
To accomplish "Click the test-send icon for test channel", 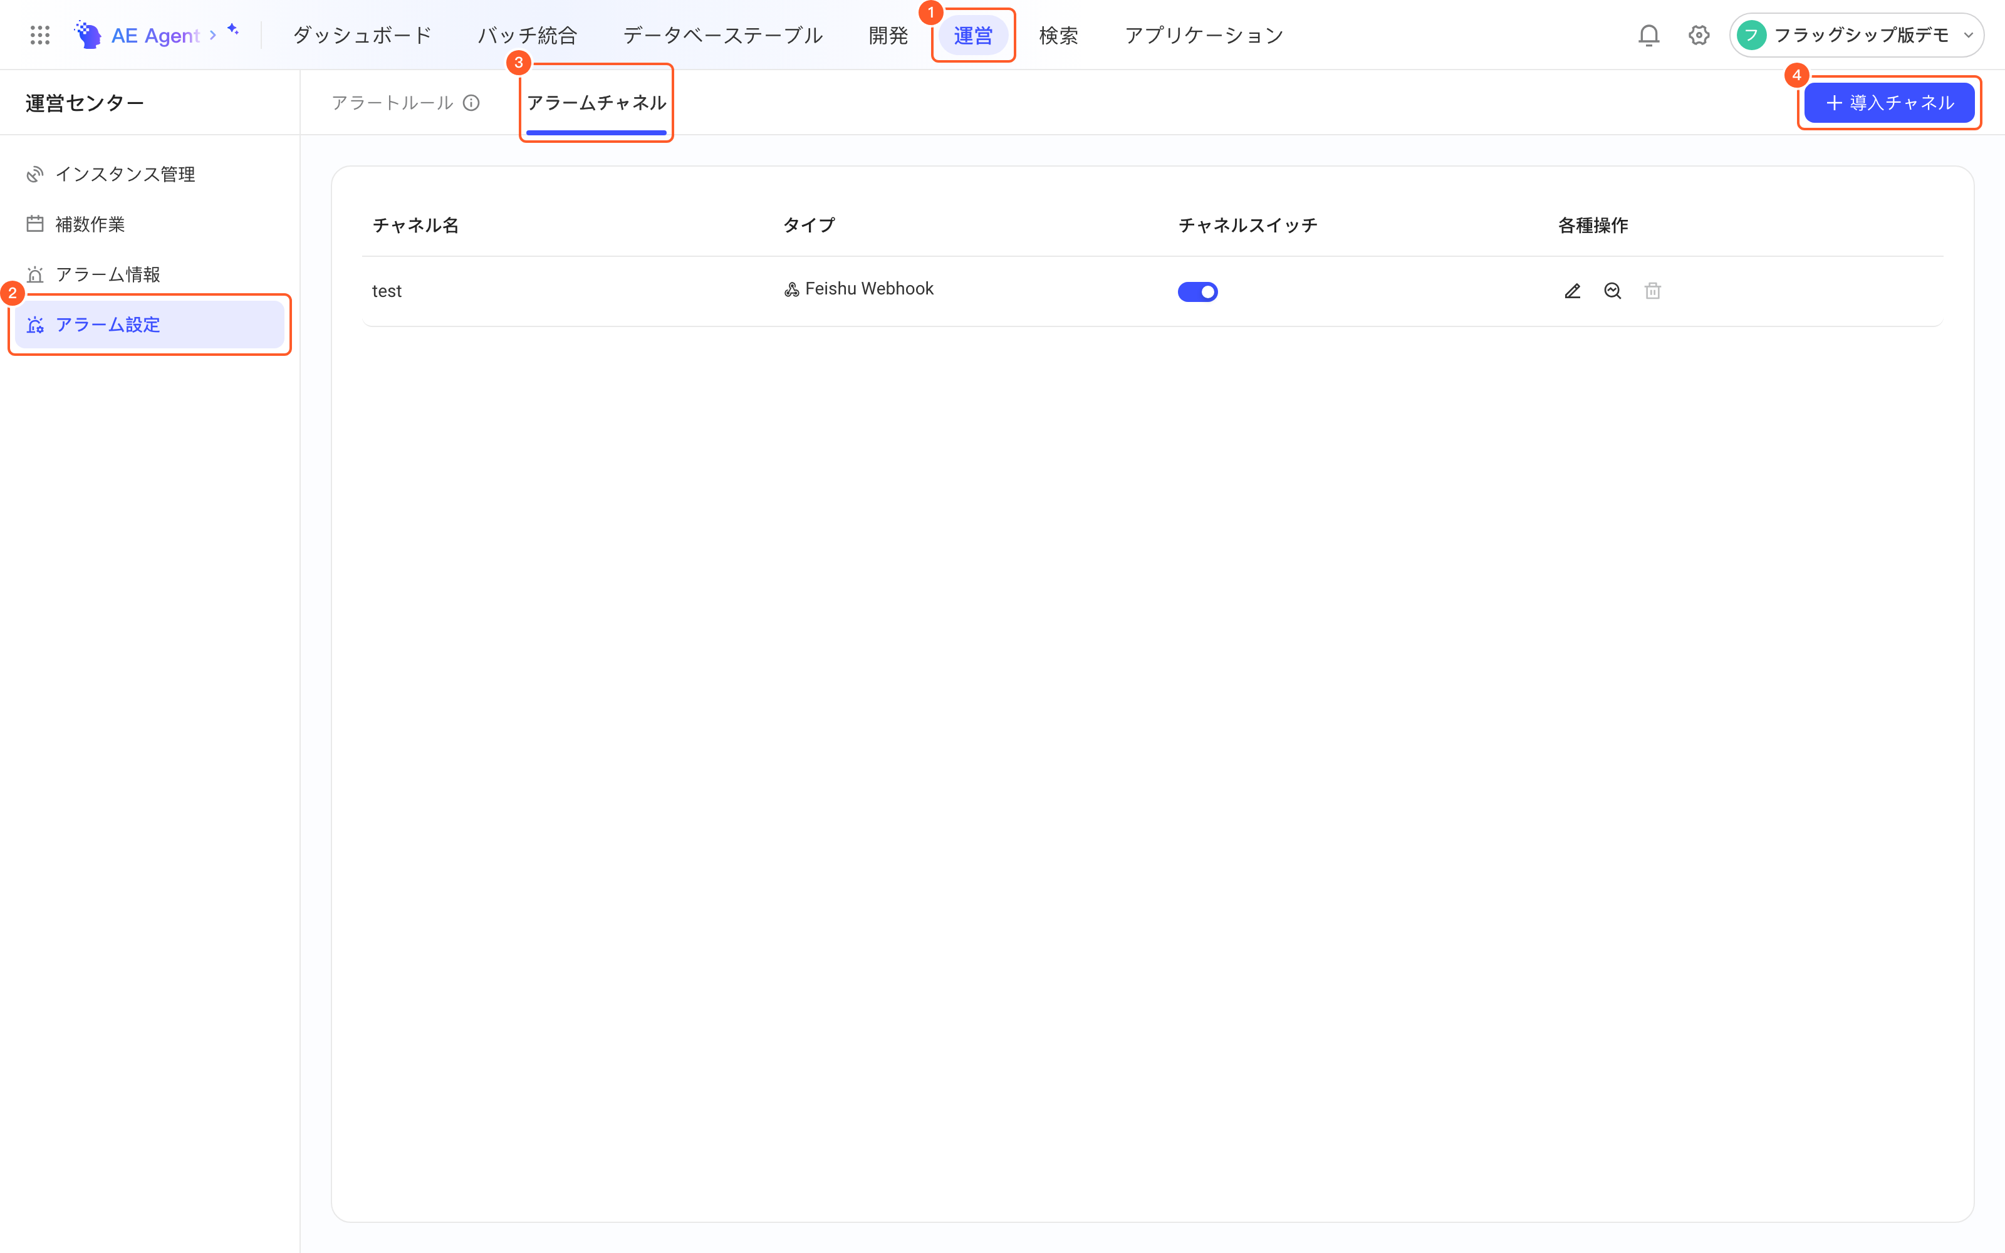I will (1612, 291).
